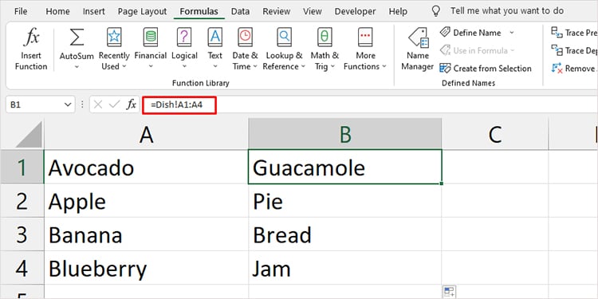598x299 pixels.
Task: Click the Select All corner triangle
Action: 30,134
